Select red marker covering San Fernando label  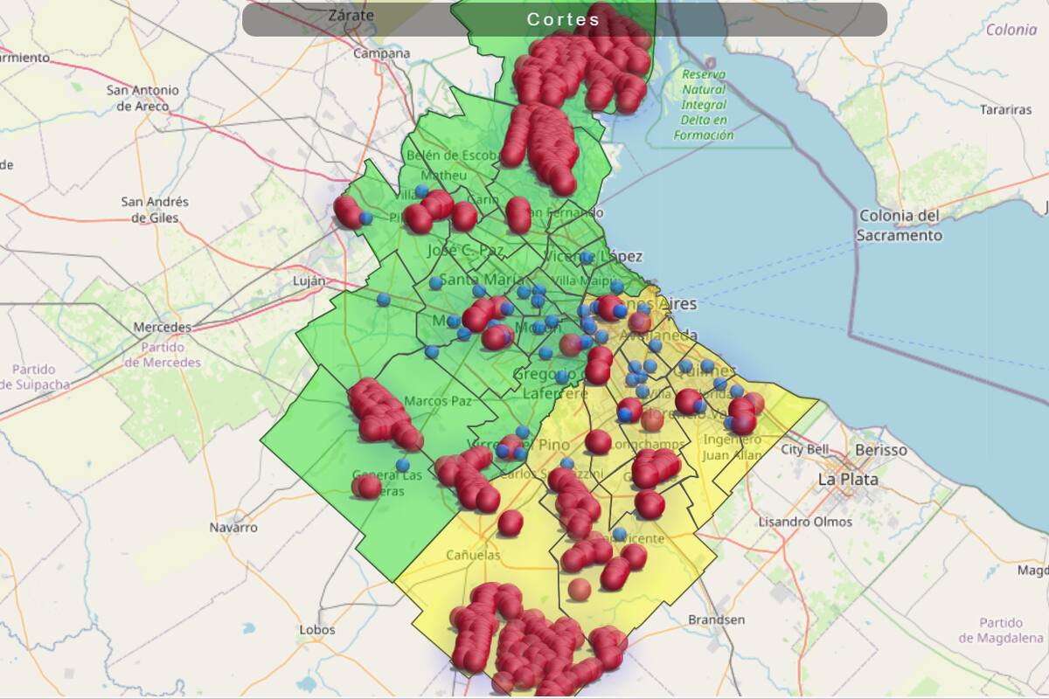click(518, 213)
